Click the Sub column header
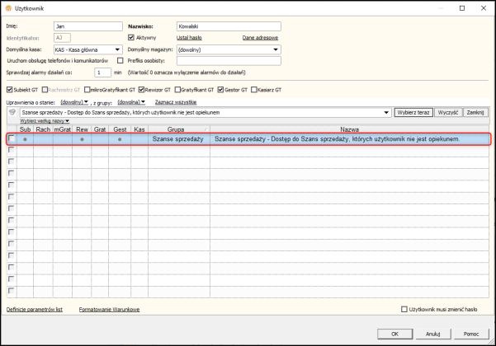Viewport: 496px width, 346px height. tap(25, 129)
